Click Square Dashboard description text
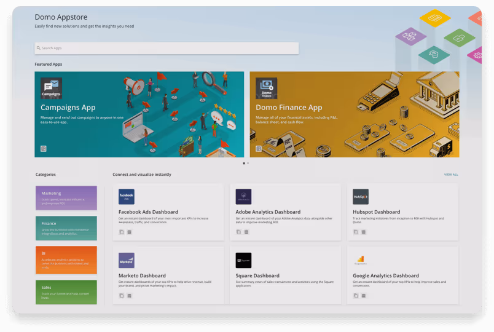 click(x=284, y=284)
